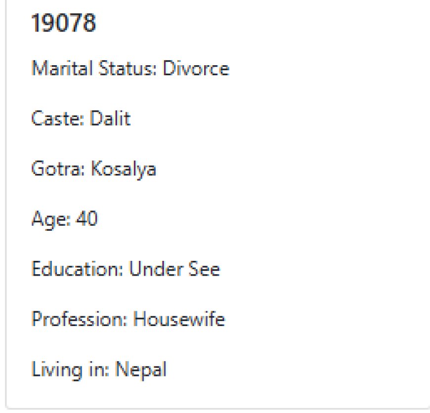430x413 pixels.
Task: Click the word 'Status' in the card
Action: pos(125,69)
